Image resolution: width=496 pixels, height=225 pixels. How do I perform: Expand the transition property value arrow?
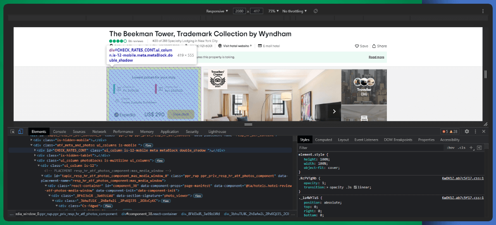(327, 187)
